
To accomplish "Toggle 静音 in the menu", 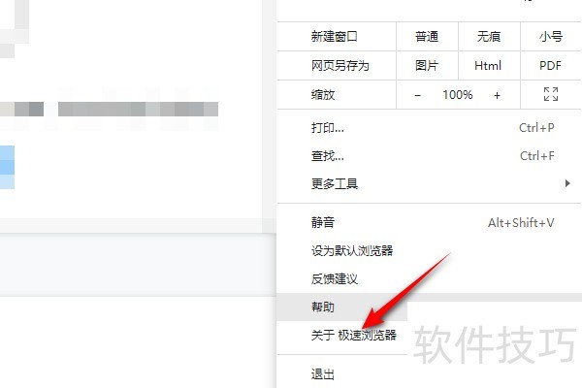I will click(x=429, y=223).
